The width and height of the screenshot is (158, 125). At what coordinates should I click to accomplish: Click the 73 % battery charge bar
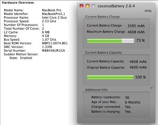[111, 41]
